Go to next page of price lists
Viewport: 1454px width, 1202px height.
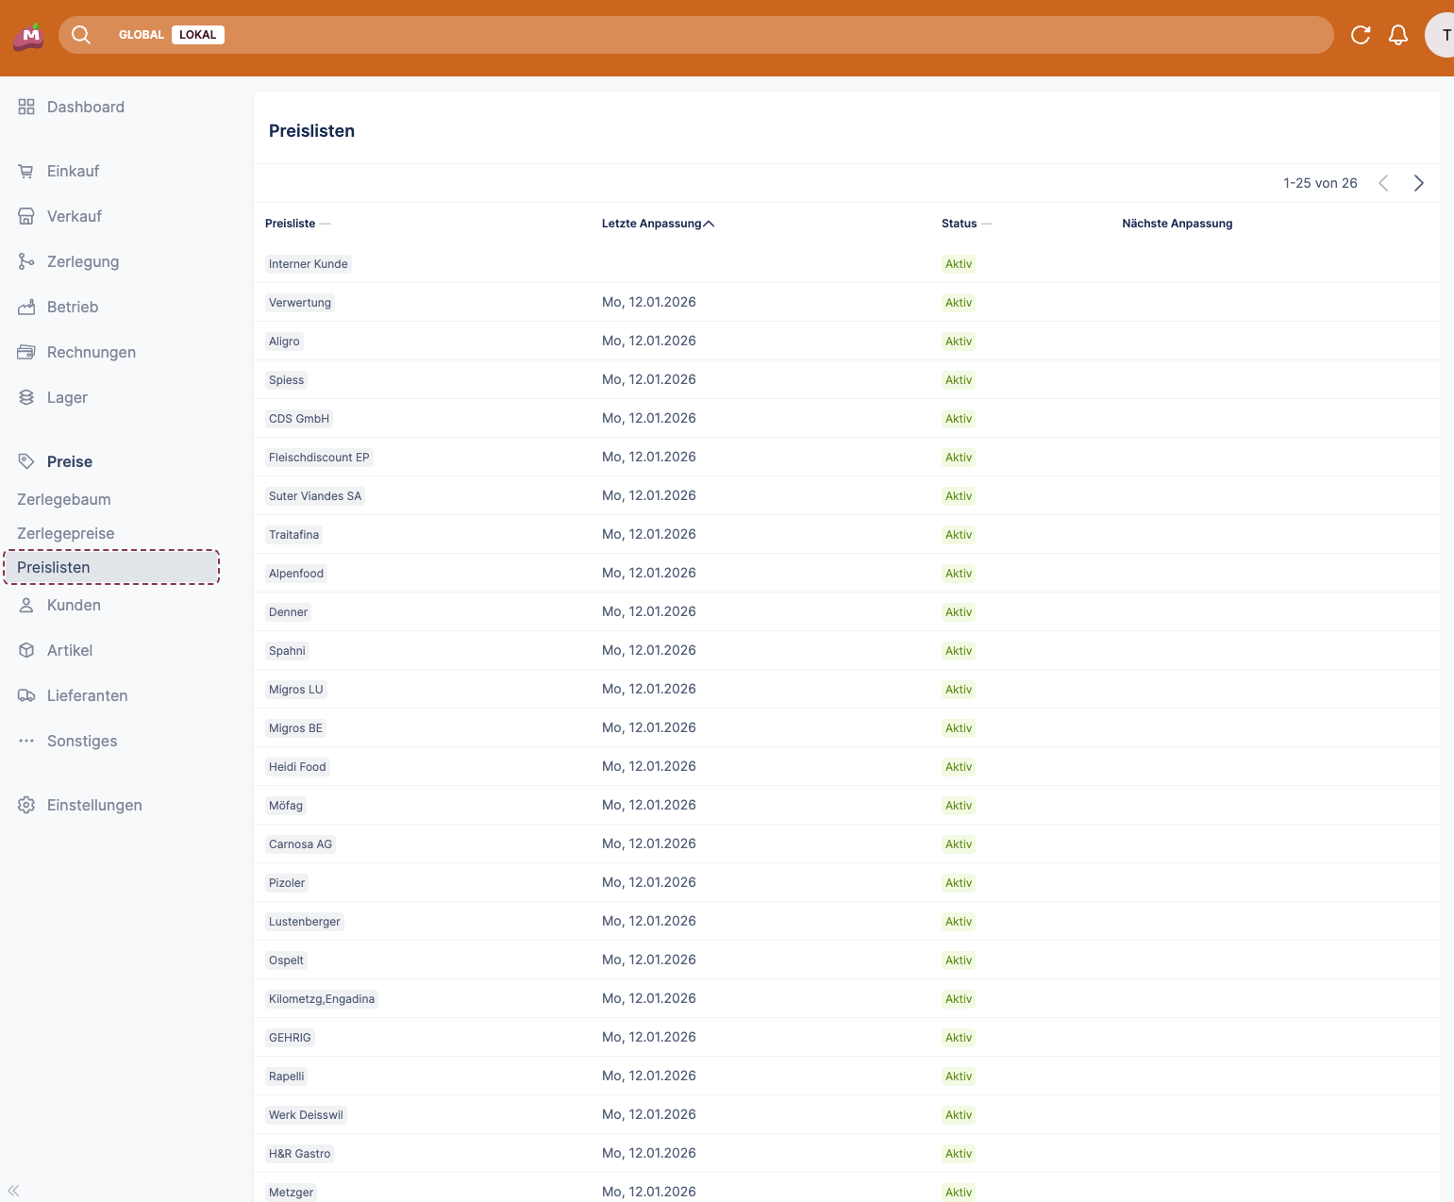[1418, 183]
